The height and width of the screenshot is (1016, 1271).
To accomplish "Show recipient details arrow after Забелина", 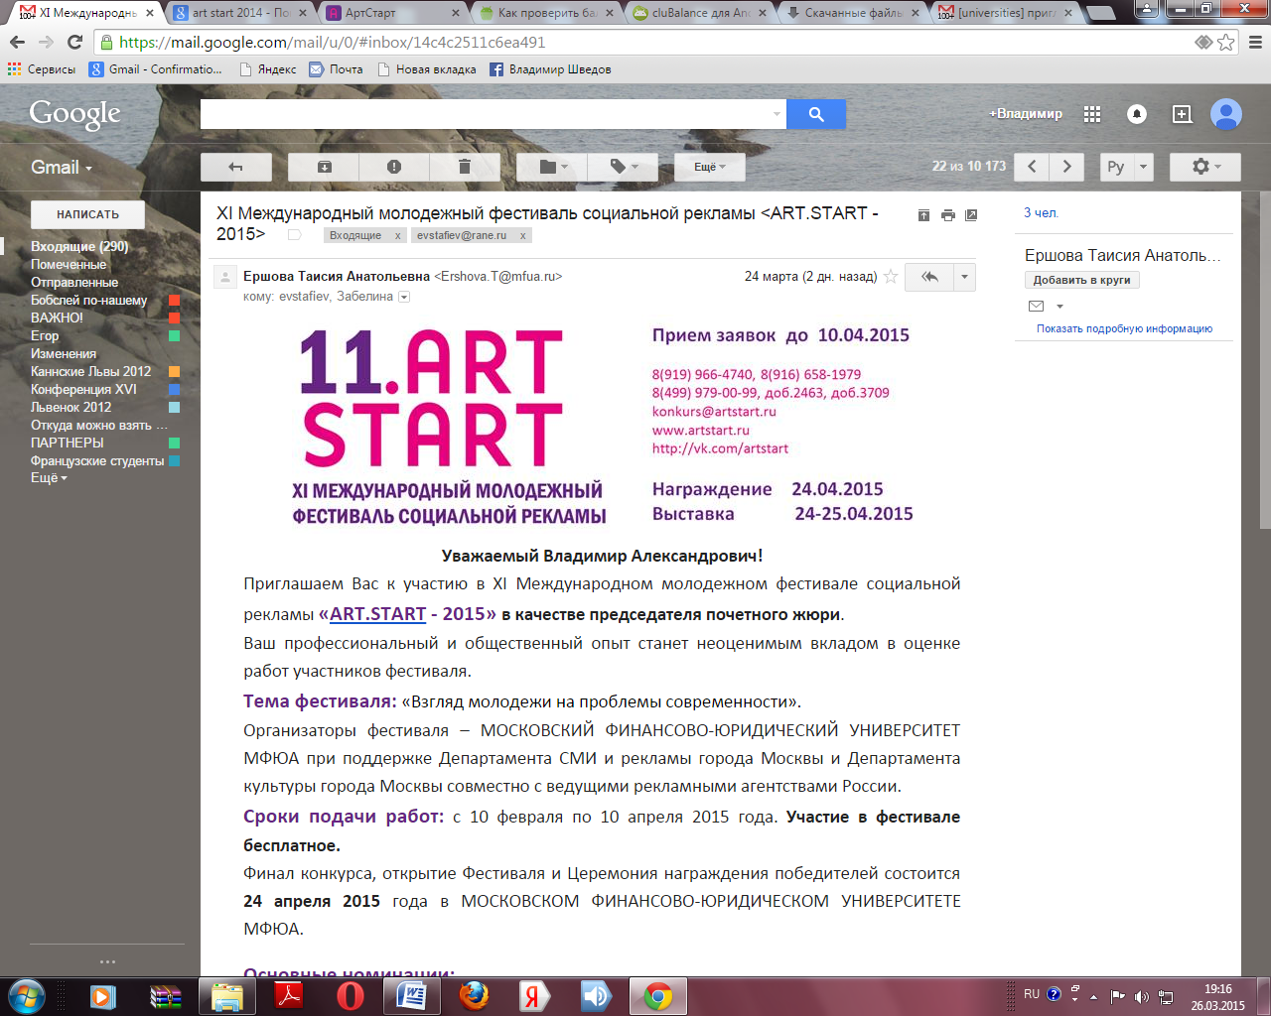I will (x=404, y=297).
